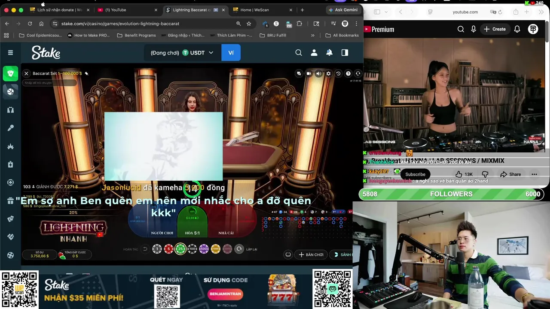The width and height of the screenshot is (550, 309).
Task: Open the Ví wallet button
Action: click(231, 53)
